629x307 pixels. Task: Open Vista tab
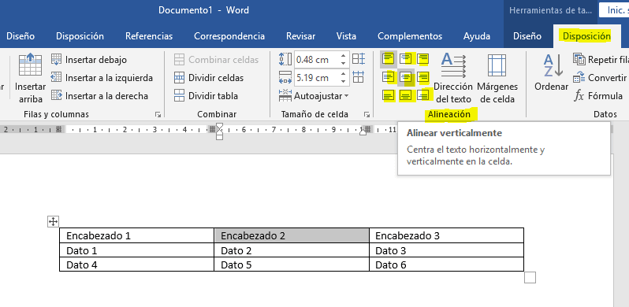tap(346, 36)
